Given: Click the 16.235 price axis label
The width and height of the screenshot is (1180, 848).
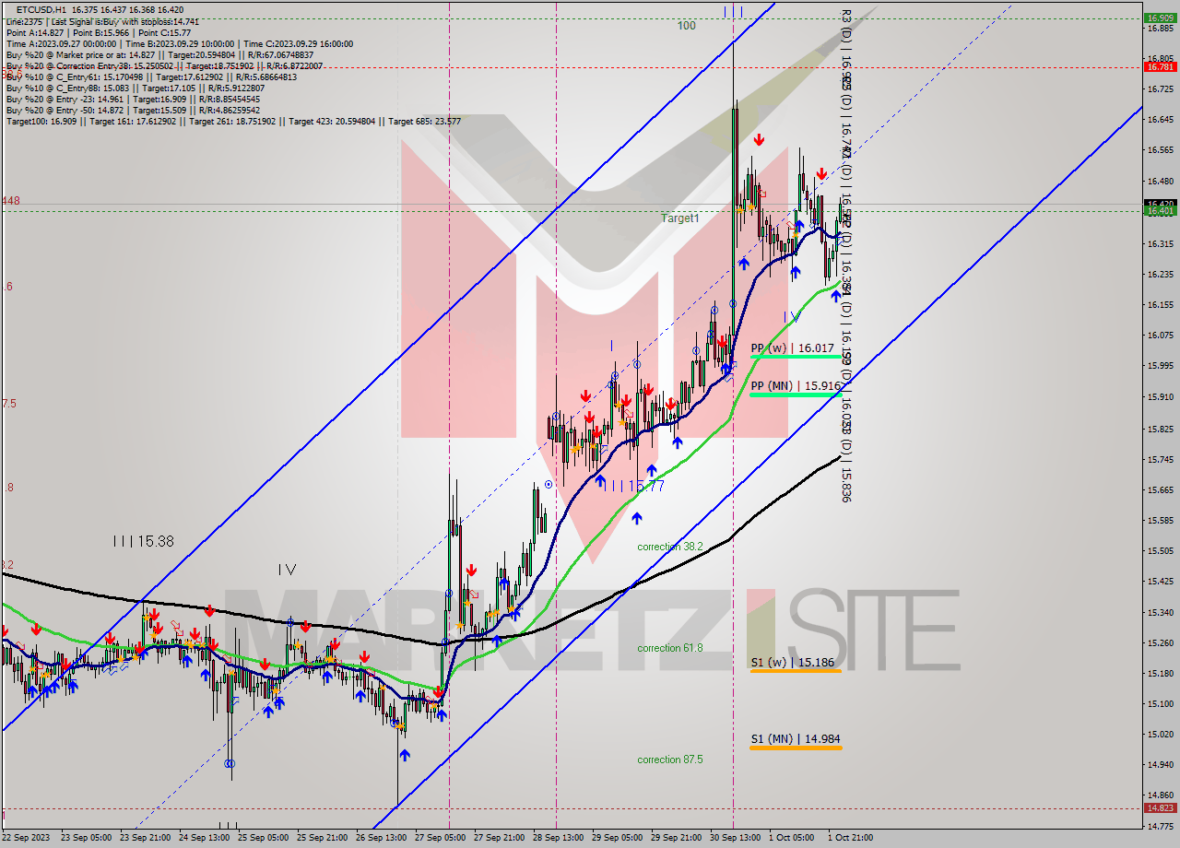Looking at the screenshot, I should [x=1160, y=274].
